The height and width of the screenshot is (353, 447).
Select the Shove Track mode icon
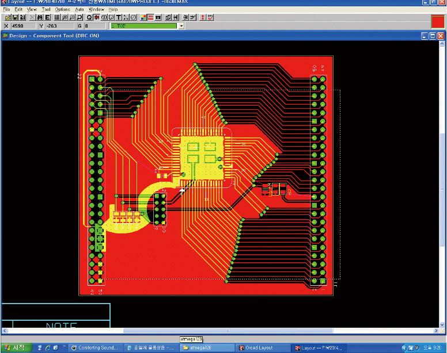pyautogui.click(x=176, y=17)
